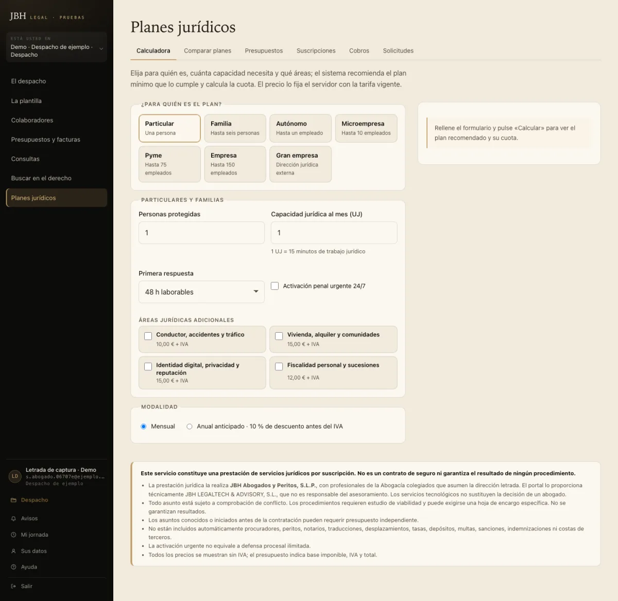Open the Primera respuesta dropdown
Viewport: 618px width, 601px height.
tap(201, 292)
